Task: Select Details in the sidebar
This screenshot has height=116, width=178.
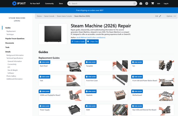Action: [x=8, y=52]
